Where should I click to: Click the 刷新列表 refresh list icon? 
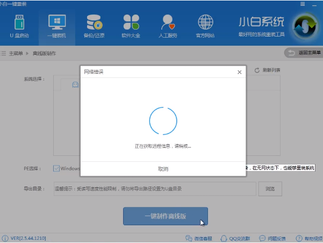pos(257,70)
